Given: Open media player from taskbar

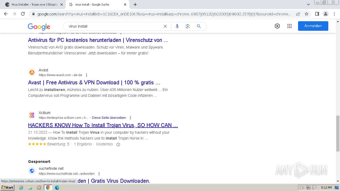Looking at the screenshot, I should coord(39,188).
